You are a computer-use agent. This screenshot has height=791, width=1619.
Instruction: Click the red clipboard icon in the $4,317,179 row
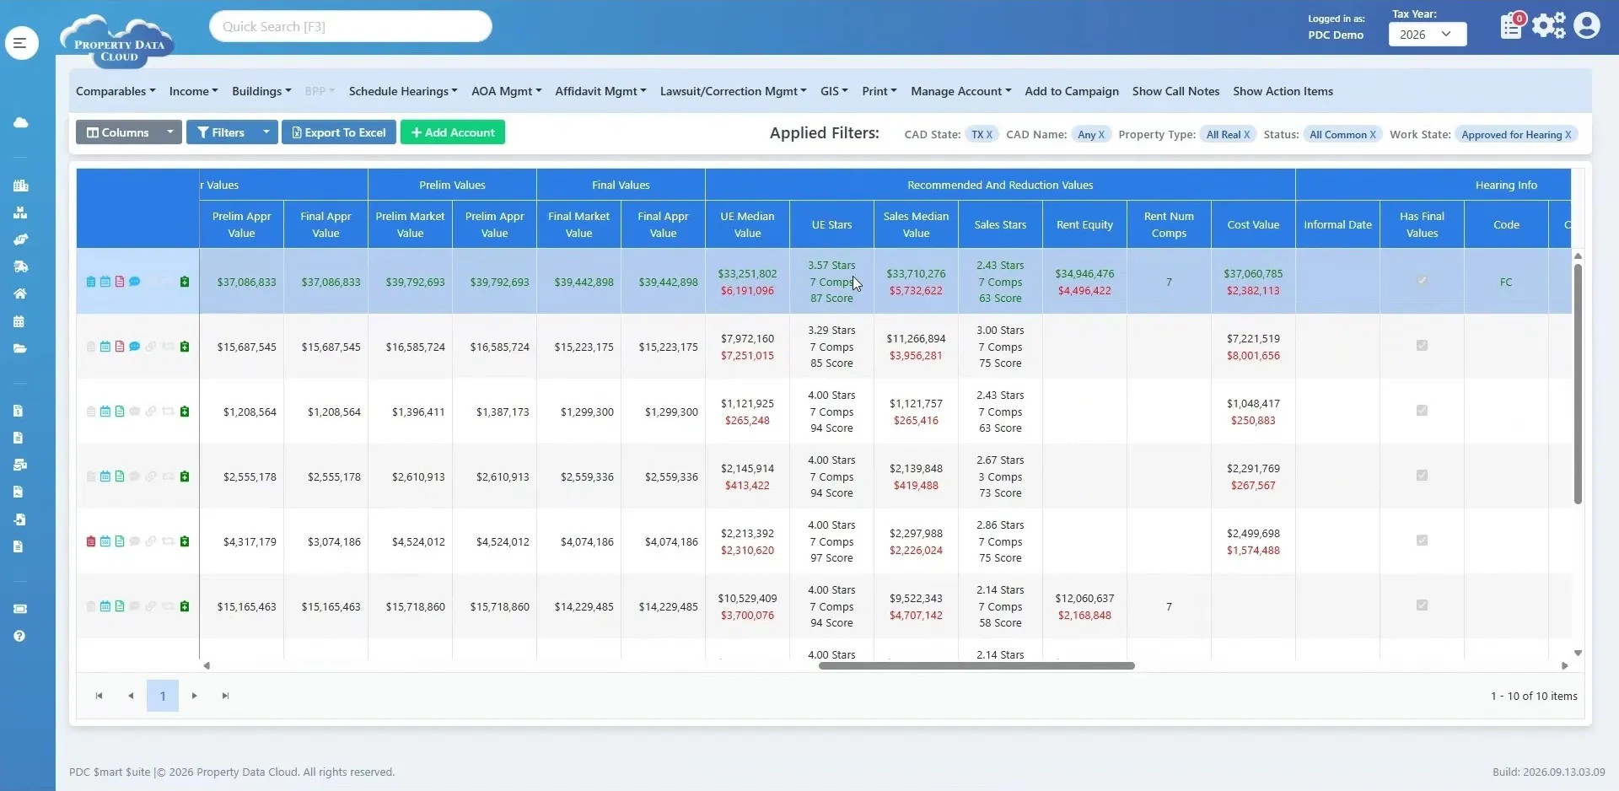[x=91, y=541]
